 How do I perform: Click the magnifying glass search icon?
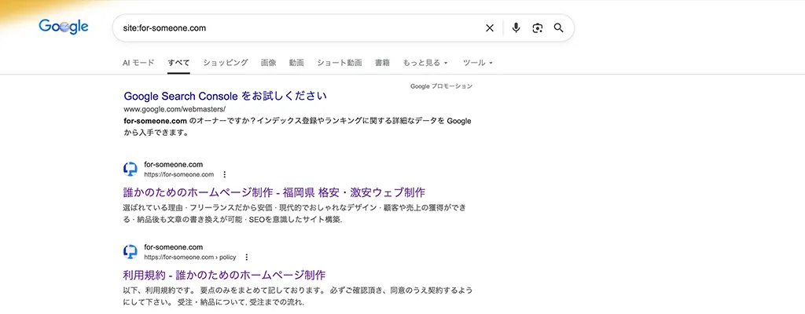coord(559,28)
